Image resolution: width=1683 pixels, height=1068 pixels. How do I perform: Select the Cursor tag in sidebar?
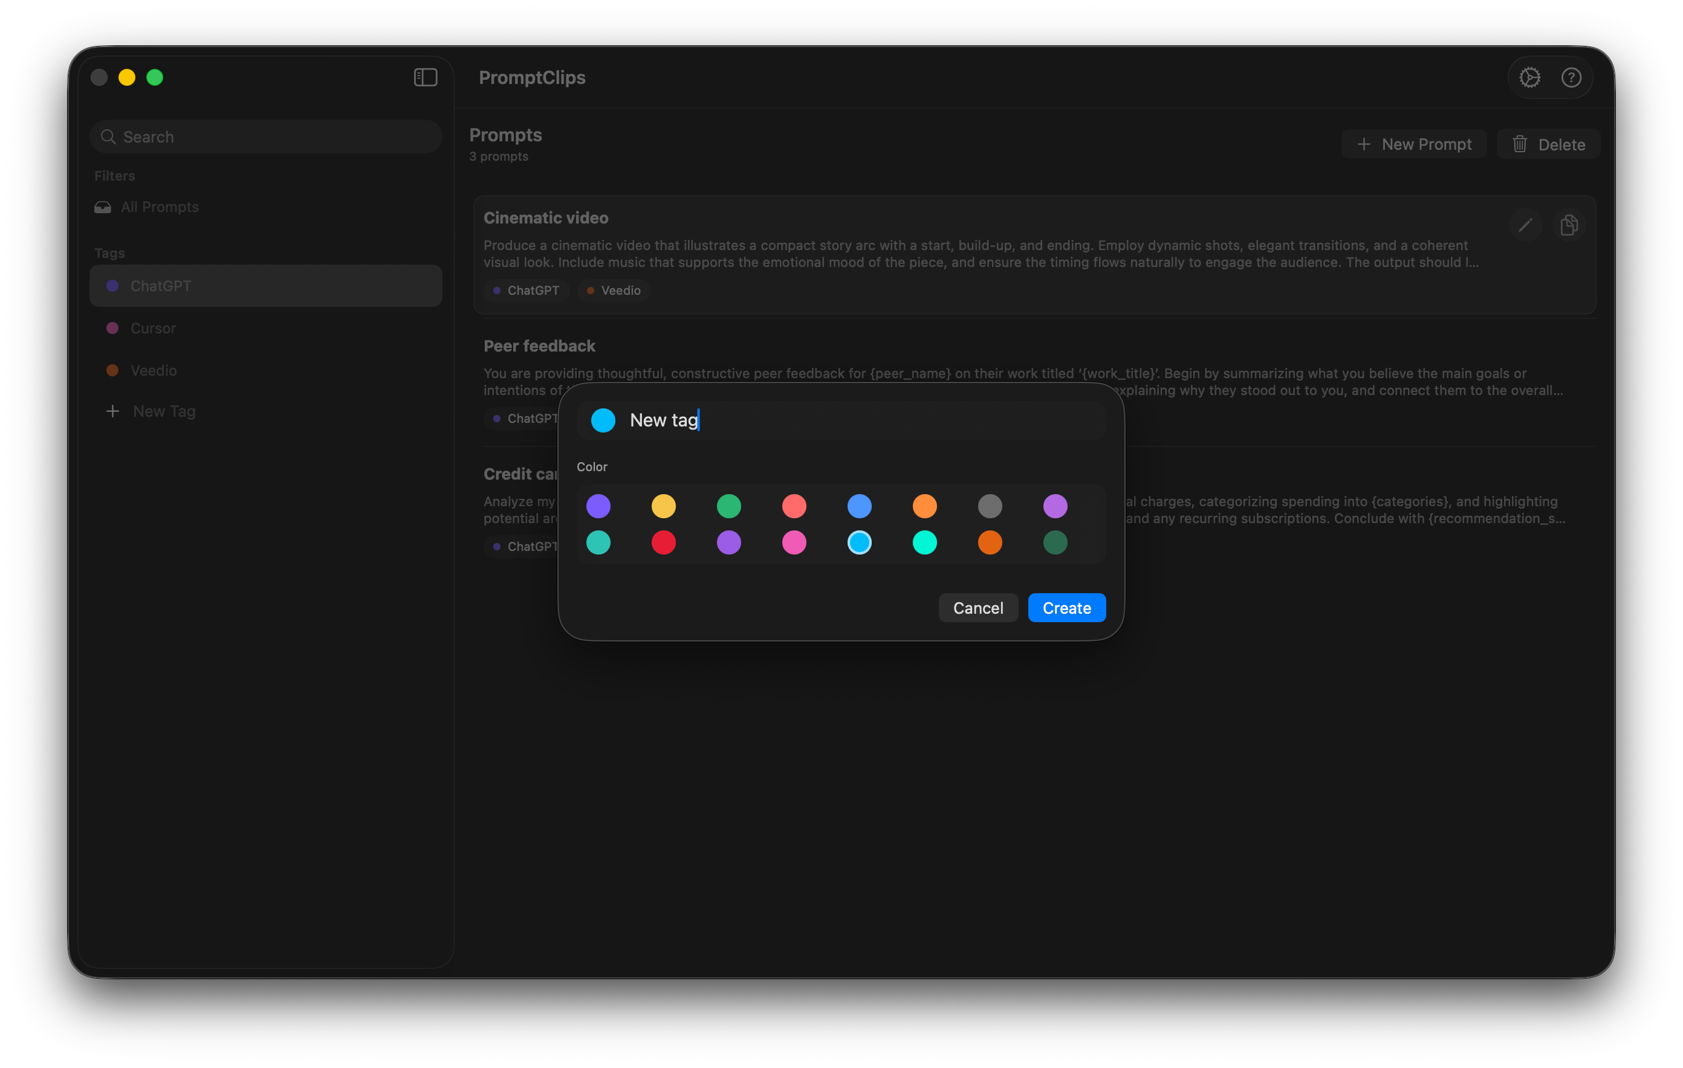pyautogui.click(x=153, y=328)
